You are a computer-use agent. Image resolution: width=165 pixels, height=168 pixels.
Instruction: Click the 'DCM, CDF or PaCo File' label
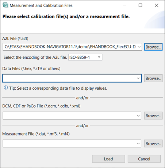click(41, 106)
